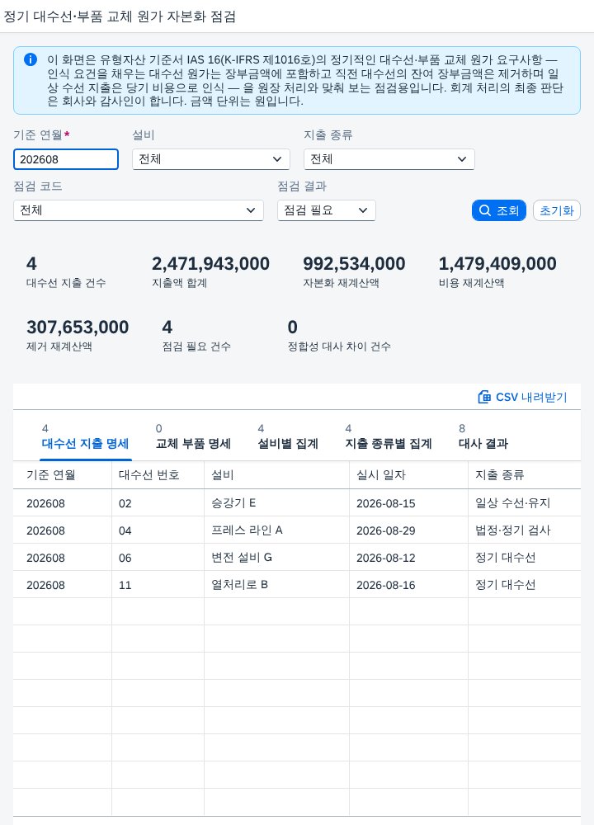Click the 지출 종류 column header in table
Screen dimensions: 594x825
(525, 475)
